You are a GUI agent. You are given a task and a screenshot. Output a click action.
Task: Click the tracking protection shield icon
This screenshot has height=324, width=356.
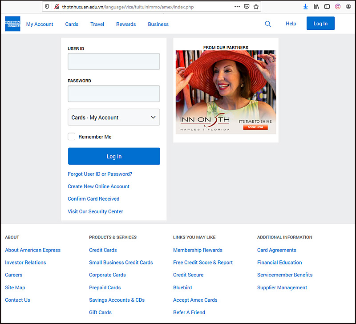pos(47,7)
